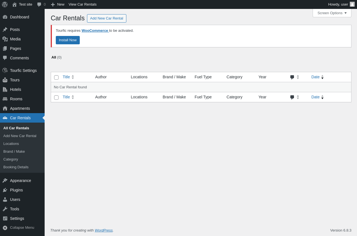Toggle select-all checkbox in table header
This screenshot has width=357, height=236.
pyautogui.click(x=56, y=77)
